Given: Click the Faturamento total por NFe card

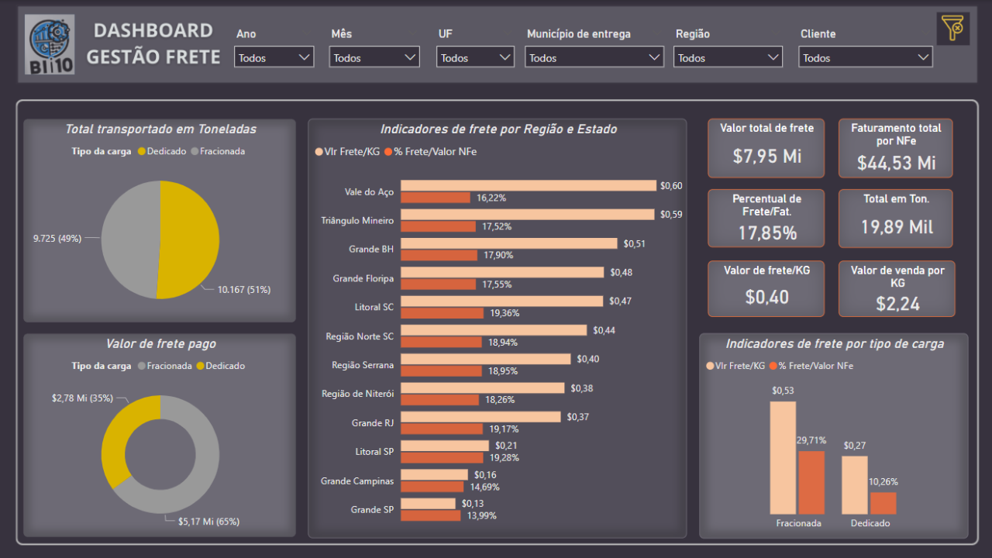Looking at the screenshot, I should tap(895, 148).
